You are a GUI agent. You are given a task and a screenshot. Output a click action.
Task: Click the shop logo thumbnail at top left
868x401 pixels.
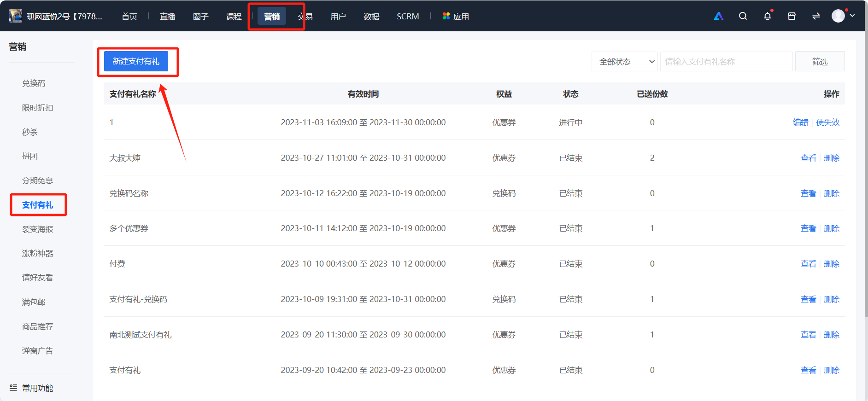pyautogui.click(x=16, y=16)
